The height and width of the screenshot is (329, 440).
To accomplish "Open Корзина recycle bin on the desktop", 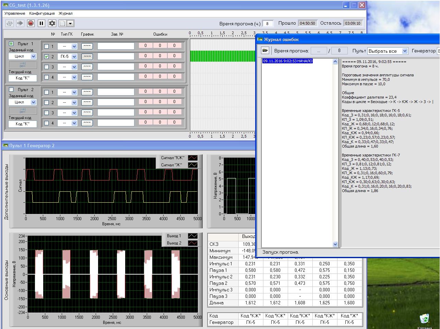I will point(425,319).
